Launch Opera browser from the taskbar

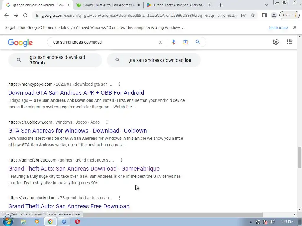[x=78, y=222]
